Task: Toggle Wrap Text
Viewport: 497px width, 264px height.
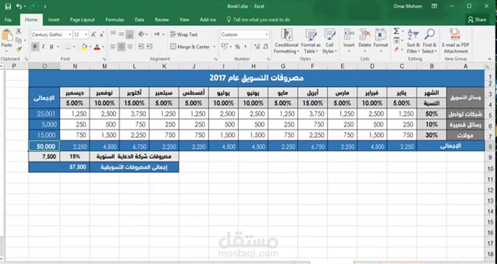Action: tap(184, 35)
